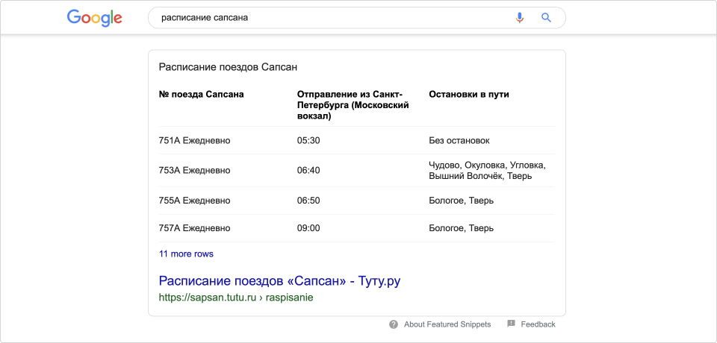Select cell '755А Ежедневно'
717x343 pixels.
194,201
